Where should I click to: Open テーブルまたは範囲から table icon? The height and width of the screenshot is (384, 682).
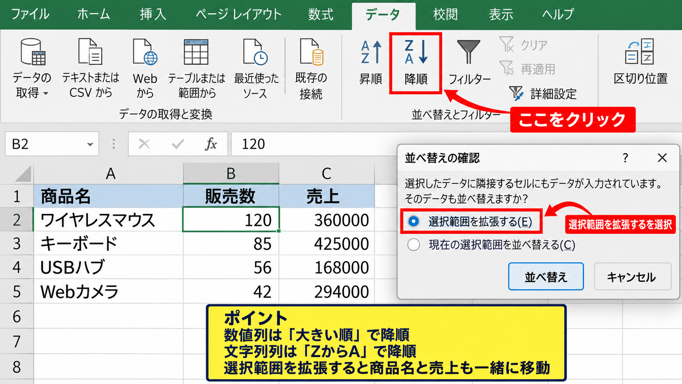(x=196, y=52)
